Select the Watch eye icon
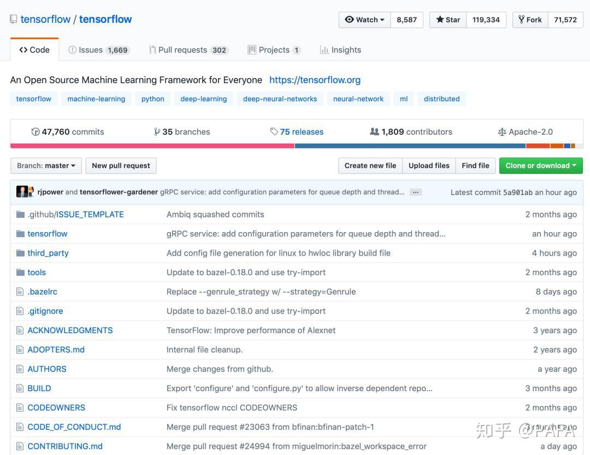The width and height of the screenshot is (590, 455). (350, 19)
